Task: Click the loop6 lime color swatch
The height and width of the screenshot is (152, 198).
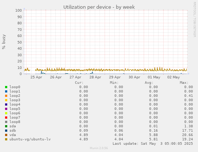Action: [6, 113]
